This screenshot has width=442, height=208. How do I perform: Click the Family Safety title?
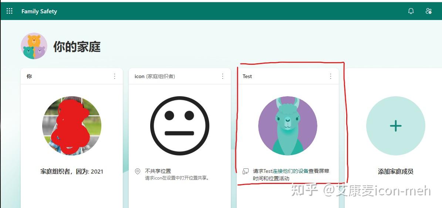[x=39, y=11]
